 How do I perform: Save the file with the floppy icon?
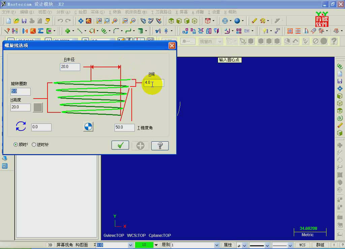tap(24, 21)
